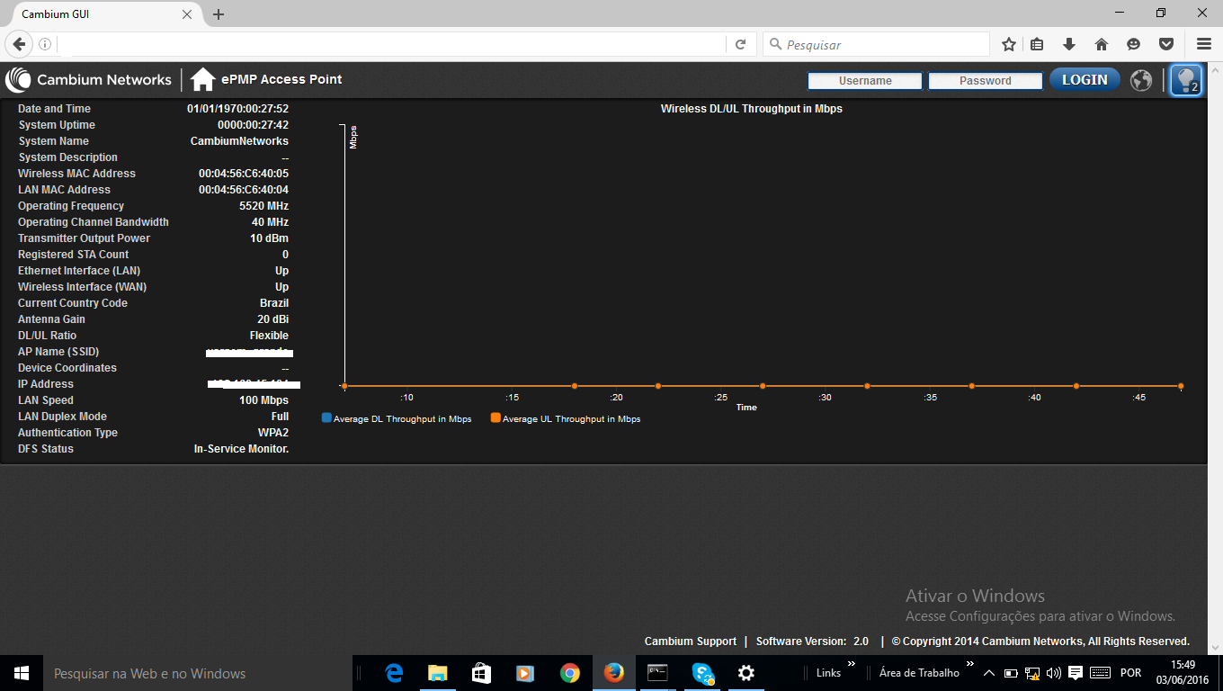This screenshot has width=1223, height=691.
Task: Reload the current page
Action: click(x=740, y=44)
